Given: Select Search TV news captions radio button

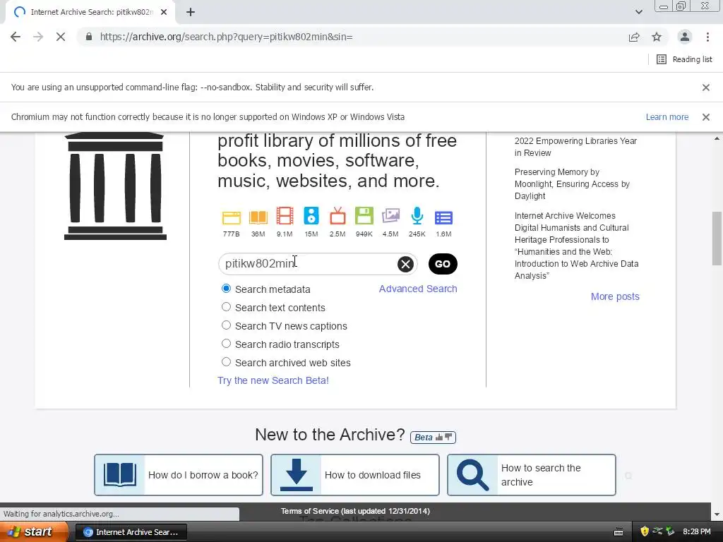Looking at the screenshot, I should [226, 325].
